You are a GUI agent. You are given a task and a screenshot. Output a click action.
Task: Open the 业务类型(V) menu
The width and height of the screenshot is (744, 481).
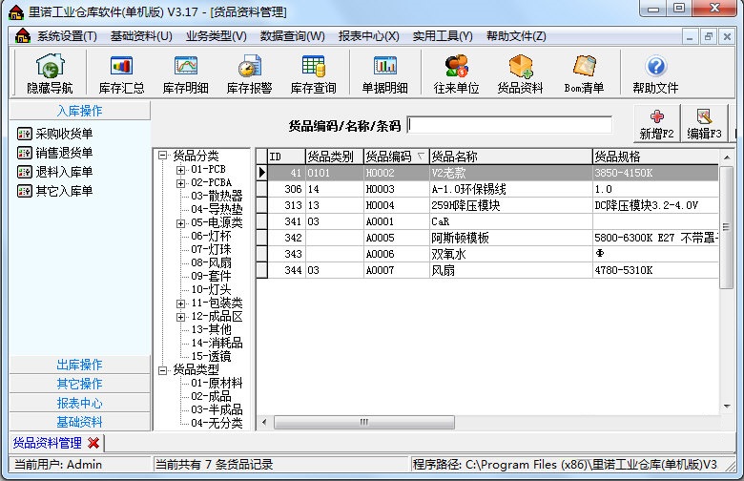(217, 36)
